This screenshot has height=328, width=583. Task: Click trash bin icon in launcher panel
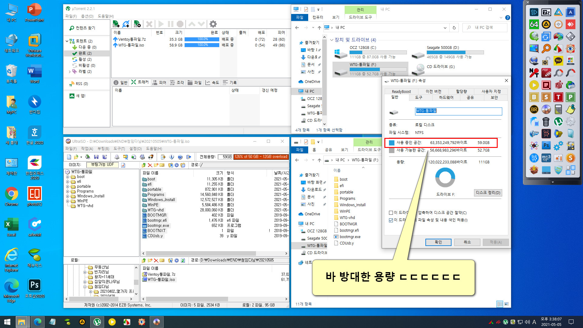pyautogui.click(x=546, y=121)
